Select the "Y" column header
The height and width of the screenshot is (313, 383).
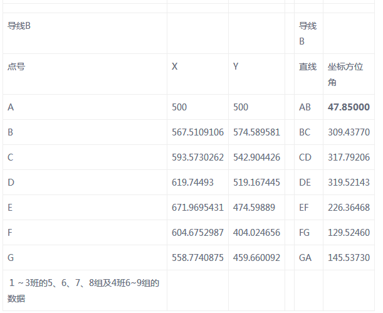coord(236,66)
